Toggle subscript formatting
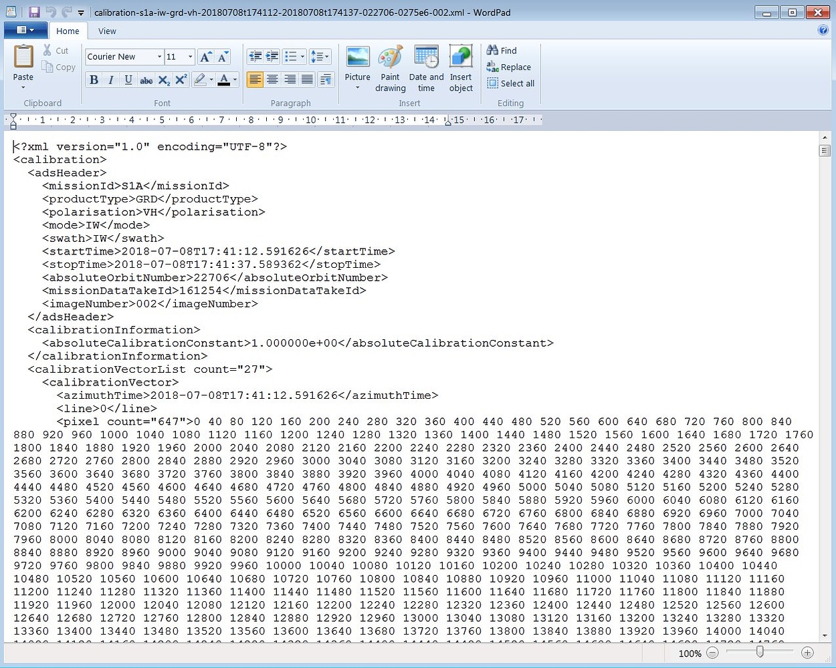The height and width of the screenshot is (668, 836). (164, 80)
